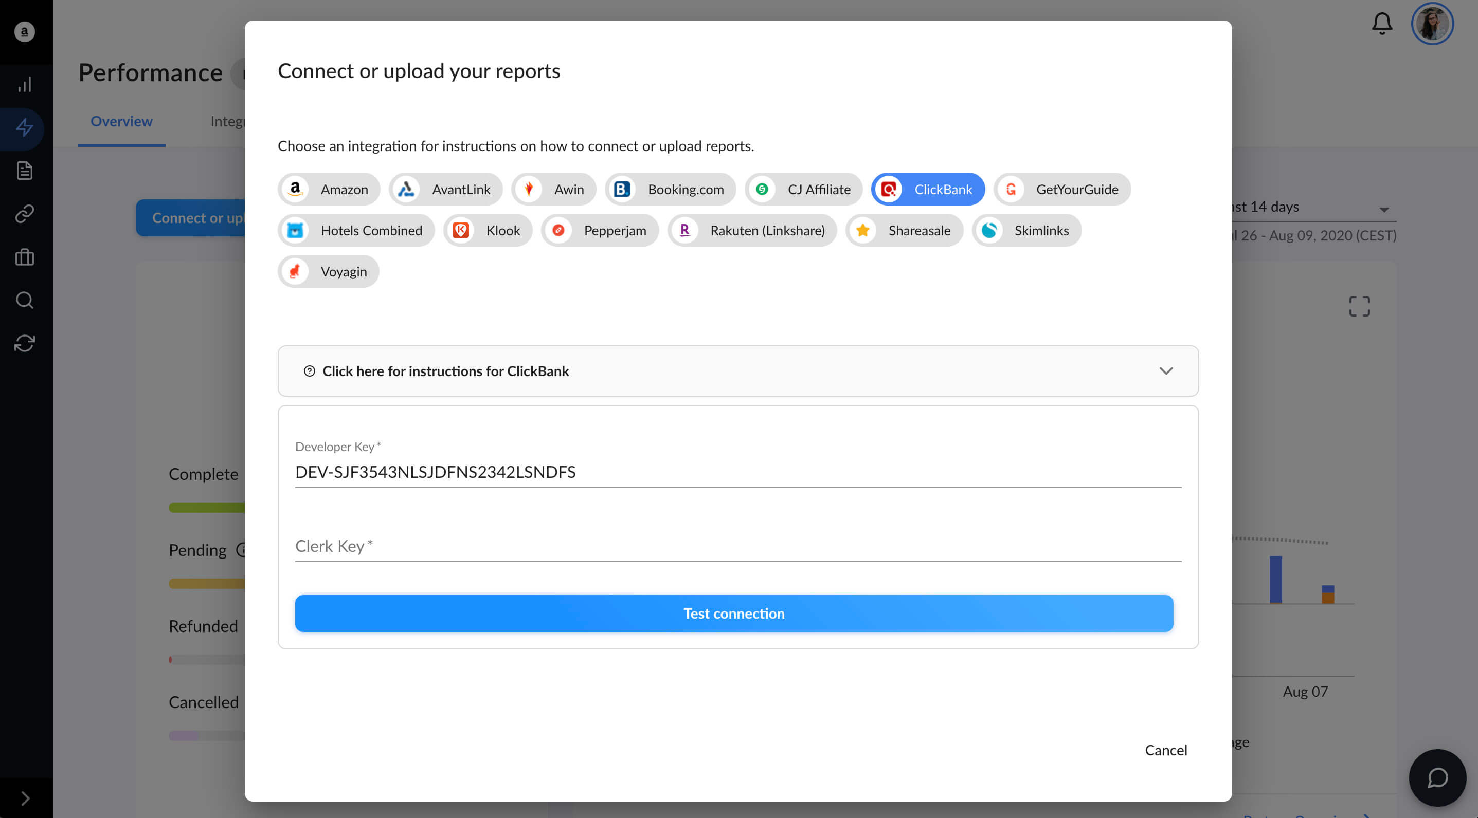Cancel the connect reports dialog

coord(1166,750)
